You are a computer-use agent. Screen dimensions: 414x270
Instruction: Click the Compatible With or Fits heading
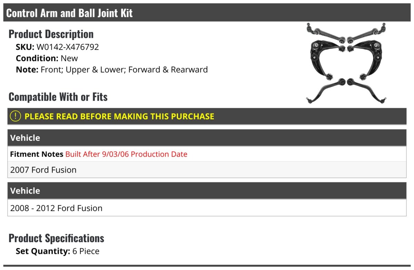pyautogui.click(x=58, y=97)
